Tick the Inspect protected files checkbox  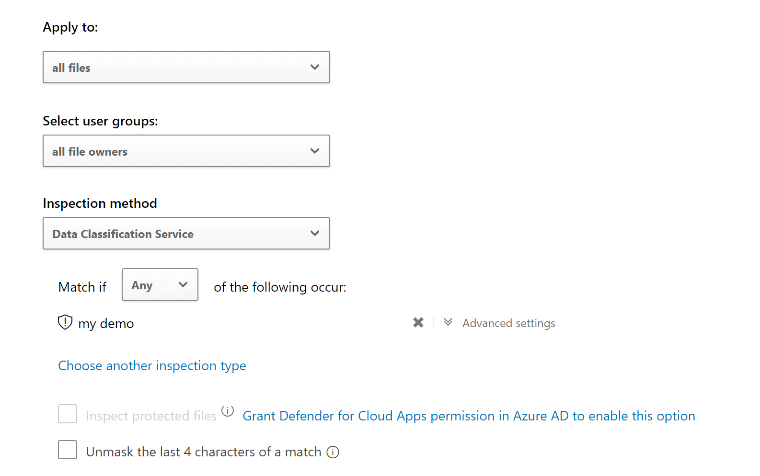tap(68, 414)
